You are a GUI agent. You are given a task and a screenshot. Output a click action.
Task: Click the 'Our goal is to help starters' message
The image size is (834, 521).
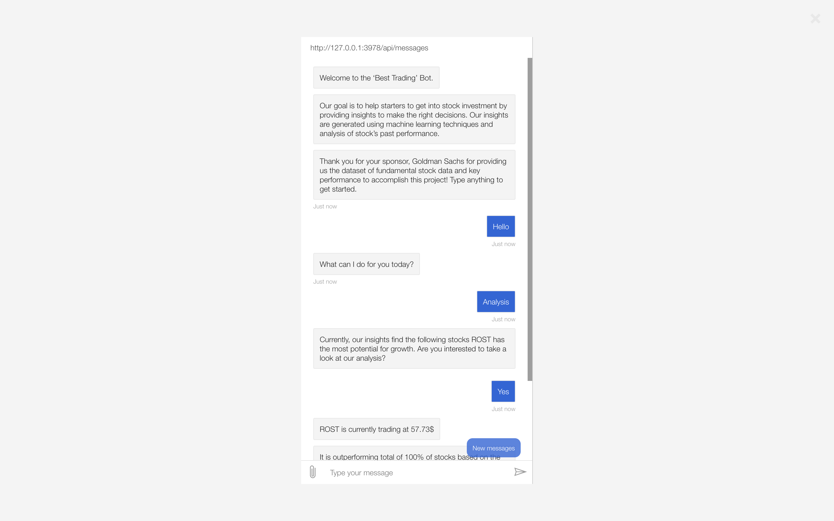click(414, 119)
